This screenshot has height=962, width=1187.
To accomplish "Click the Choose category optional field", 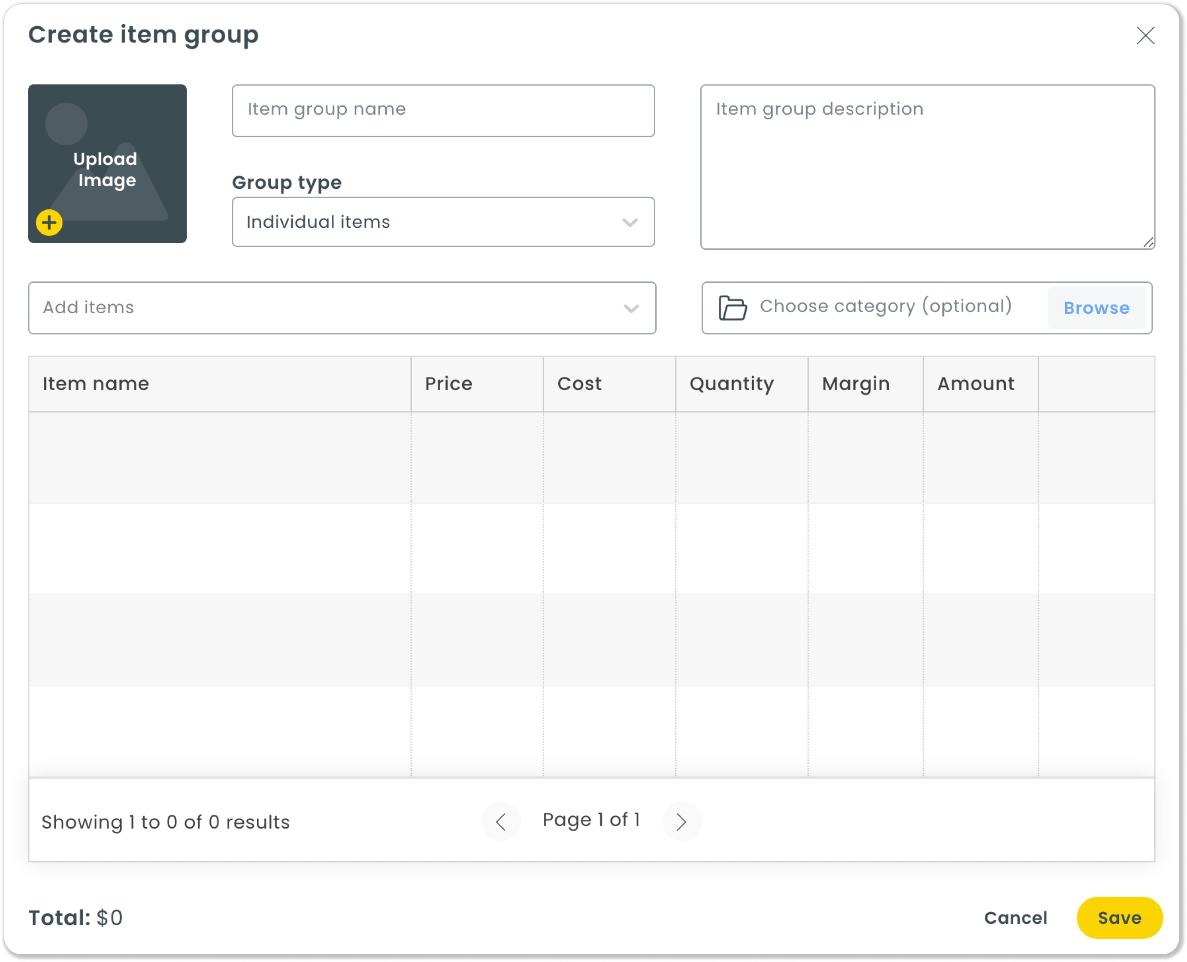I will 886,306.
